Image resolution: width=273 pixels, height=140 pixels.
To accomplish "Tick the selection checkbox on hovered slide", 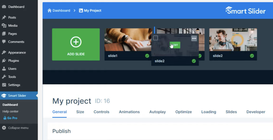I will pyautogui.click(x=156, y=38).
